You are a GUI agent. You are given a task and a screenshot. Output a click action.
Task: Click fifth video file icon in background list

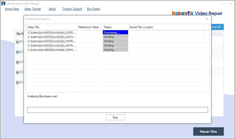click(x=18, y=82)
